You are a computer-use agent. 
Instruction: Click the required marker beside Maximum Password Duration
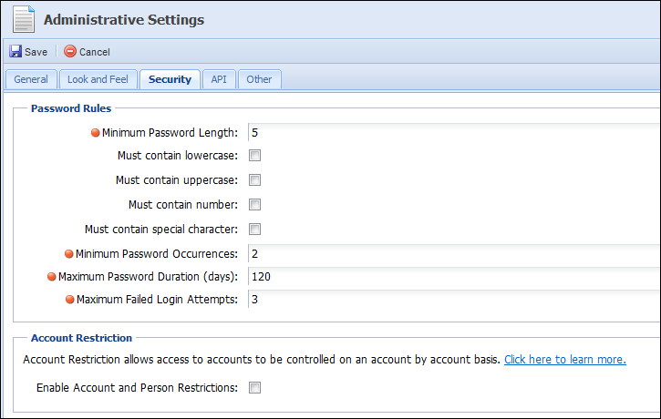click(51, 277)
